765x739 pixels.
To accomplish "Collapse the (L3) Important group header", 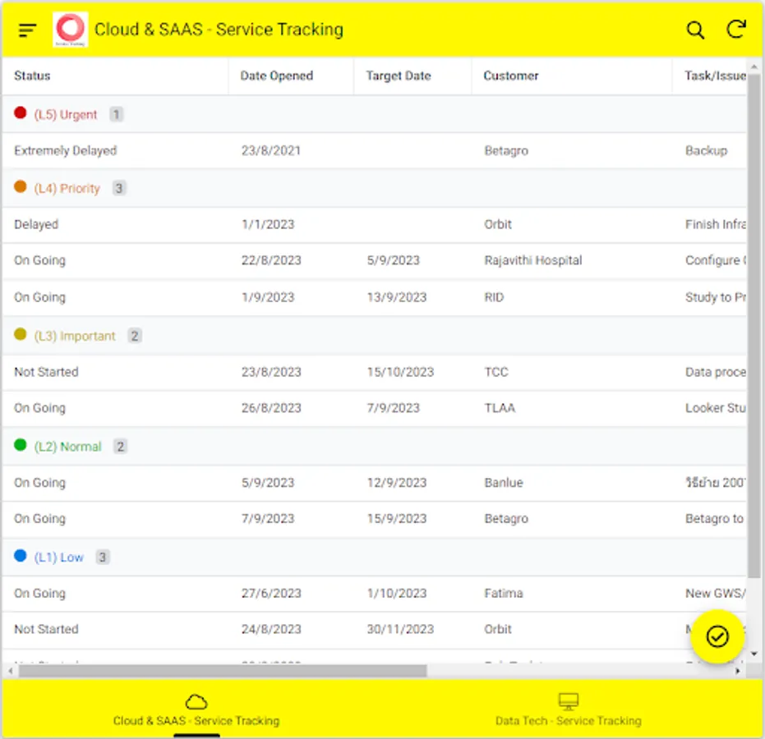I will [x=374, y=335].
